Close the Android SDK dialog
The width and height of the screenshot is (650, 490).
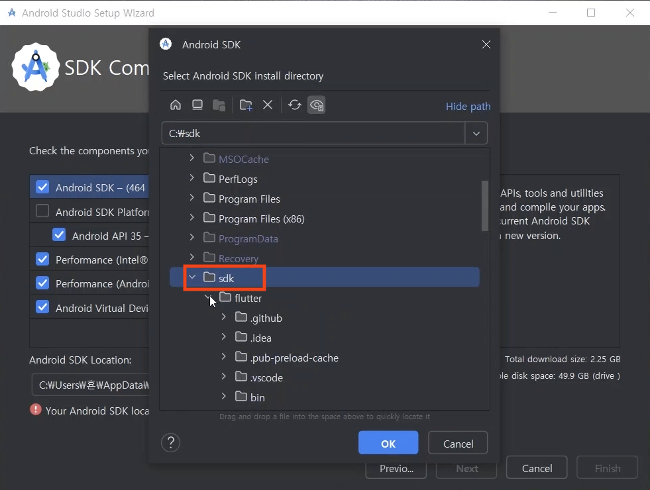point(486,44)
